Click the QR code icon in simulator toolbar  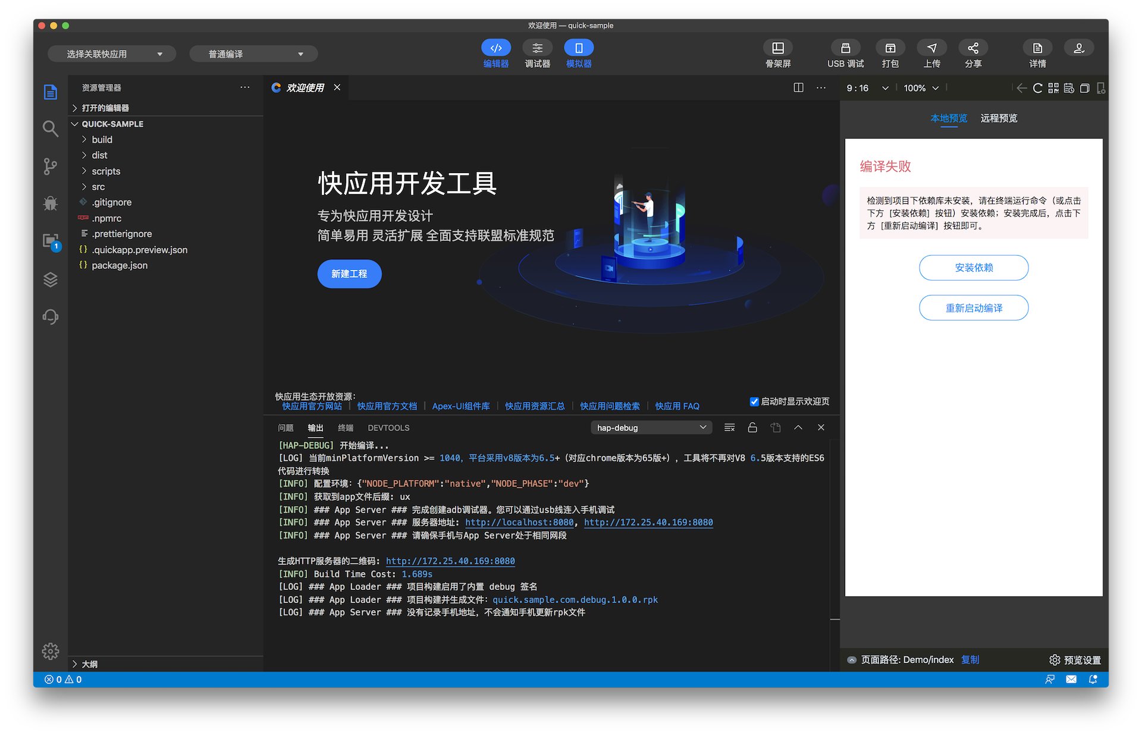[x=1053, y=88]
